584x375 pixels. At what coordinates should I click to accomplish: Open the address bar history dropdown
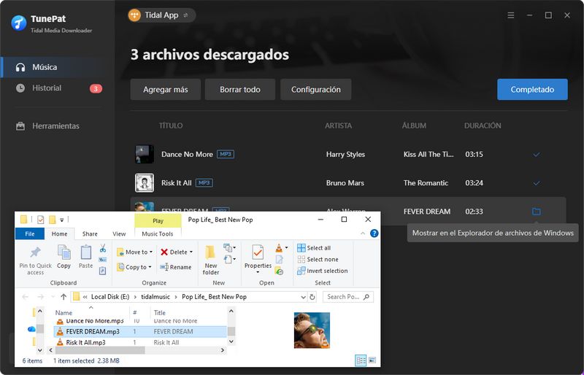point(303,297)
